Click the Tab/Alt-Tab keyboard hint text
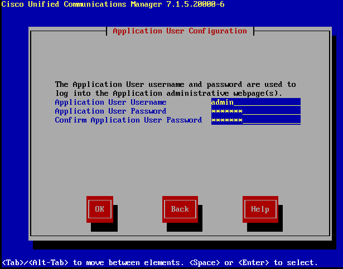Image resolution: width=343 pixels, height=269 pixels. tap(160, 262)
